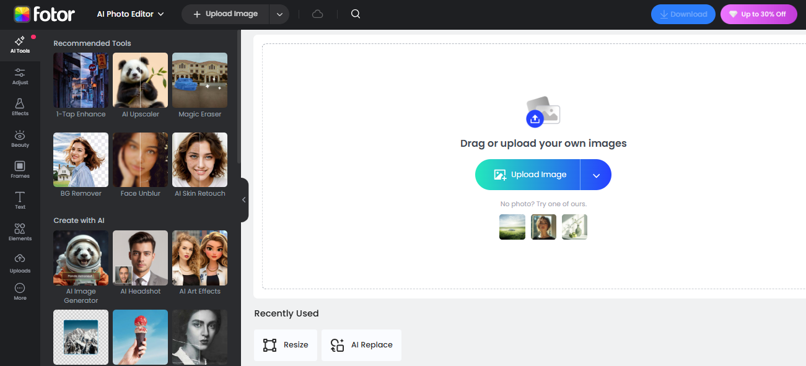Launch Resize from Recently Used
The height and width of the screenshot is (366, 806).
point(286,345)
